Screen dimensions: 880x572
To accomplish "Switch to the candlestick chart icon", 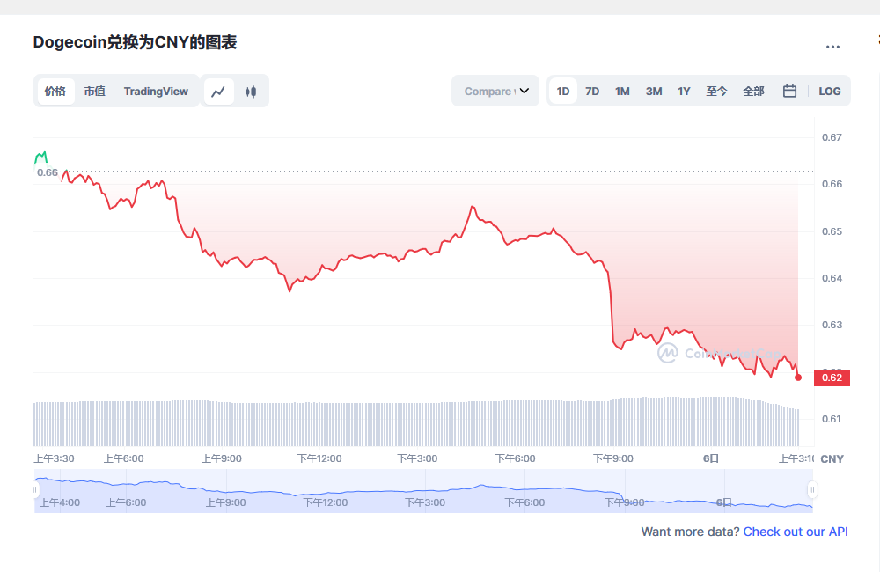I will pyautogui.click(x=251, y=91).
